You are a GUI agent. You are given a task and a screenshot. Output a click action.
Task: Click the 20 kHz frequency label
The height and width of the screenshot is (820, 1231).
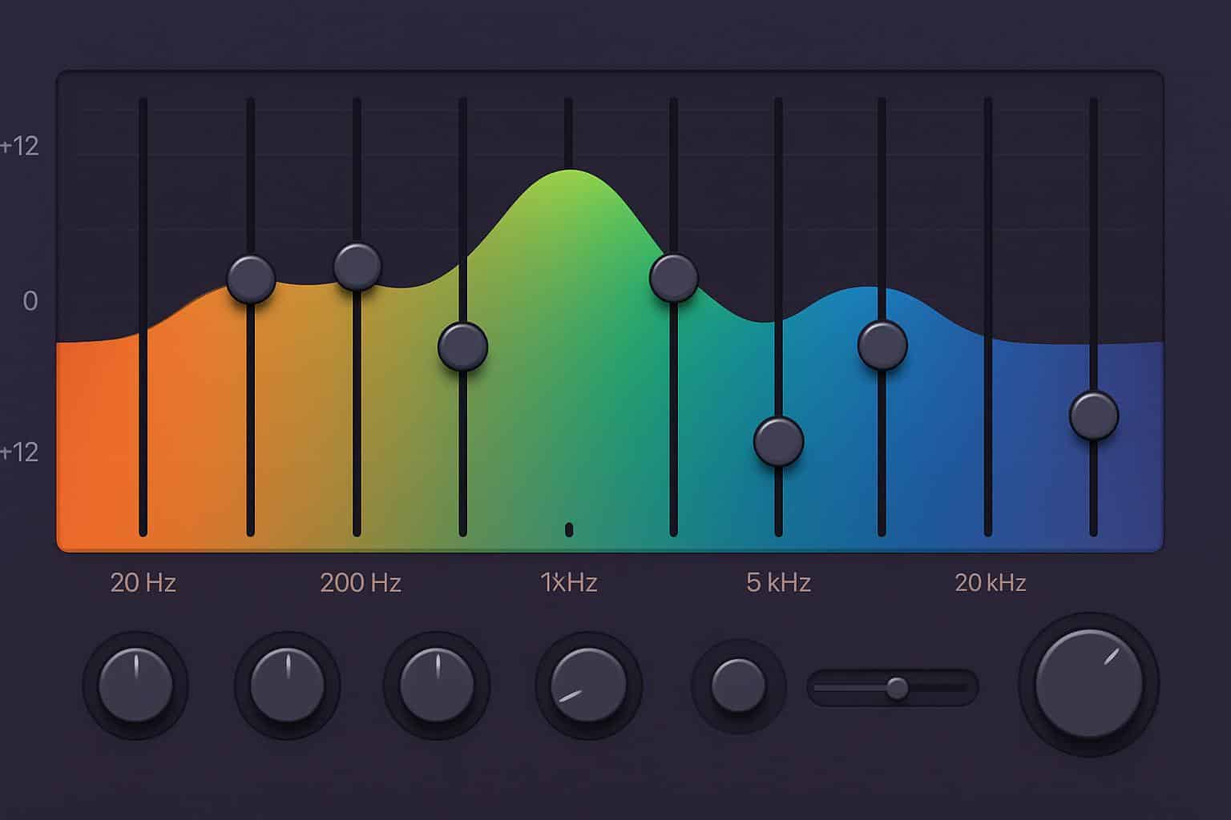point(990,582)
